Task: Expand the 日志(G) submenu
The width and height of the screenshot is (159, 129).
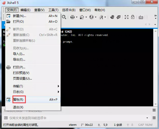Action: 33,92
